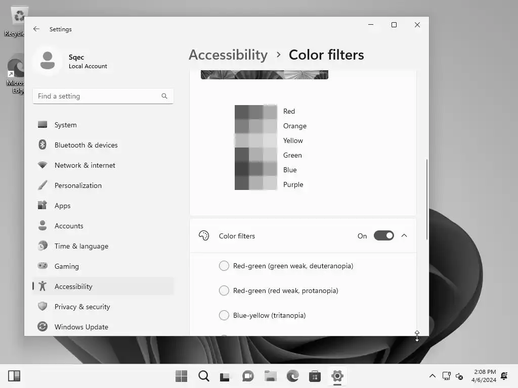Screen dimensions: 518x388
Task: Click the Bluetooth icon in sidebar
Action: (42, 145)
